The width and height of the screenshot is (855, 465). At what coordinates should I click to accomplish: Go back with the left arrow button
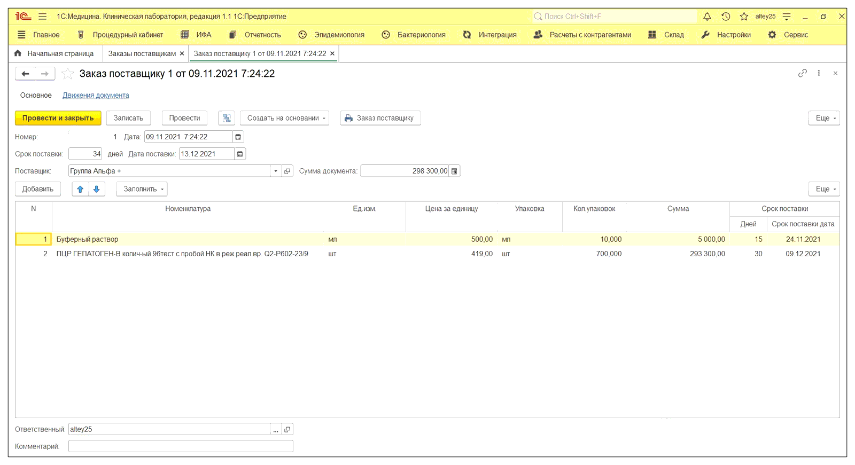25,74
